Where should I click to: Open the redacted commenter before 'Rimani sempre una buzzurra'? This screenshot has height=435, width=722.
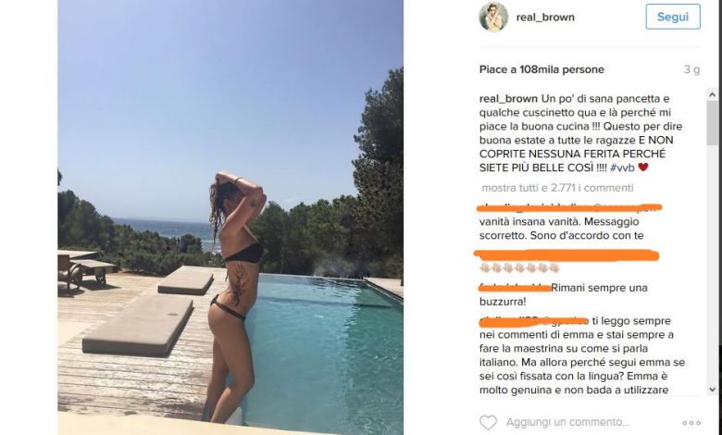tap(515, 288)
